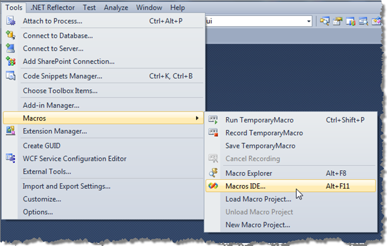Screen dimensions: 387x246
Task: Click the Add SharePoint Connection icon
Action: pos(11,61)
